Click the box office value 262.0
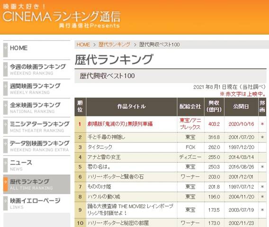Viewport: 269px width, 227px height. 214,147
